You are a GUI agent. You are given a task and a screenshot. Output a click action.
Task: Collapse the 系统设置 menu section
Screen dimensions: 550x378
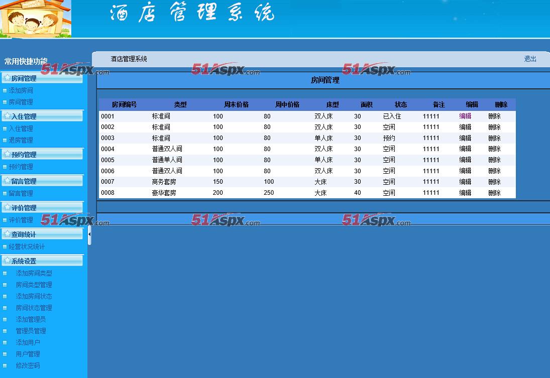[42, 261]
